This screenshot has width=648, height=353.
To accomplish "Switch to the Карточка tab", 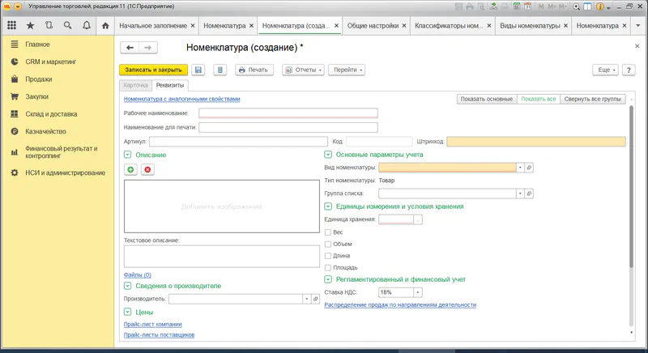I will [135, 85].
